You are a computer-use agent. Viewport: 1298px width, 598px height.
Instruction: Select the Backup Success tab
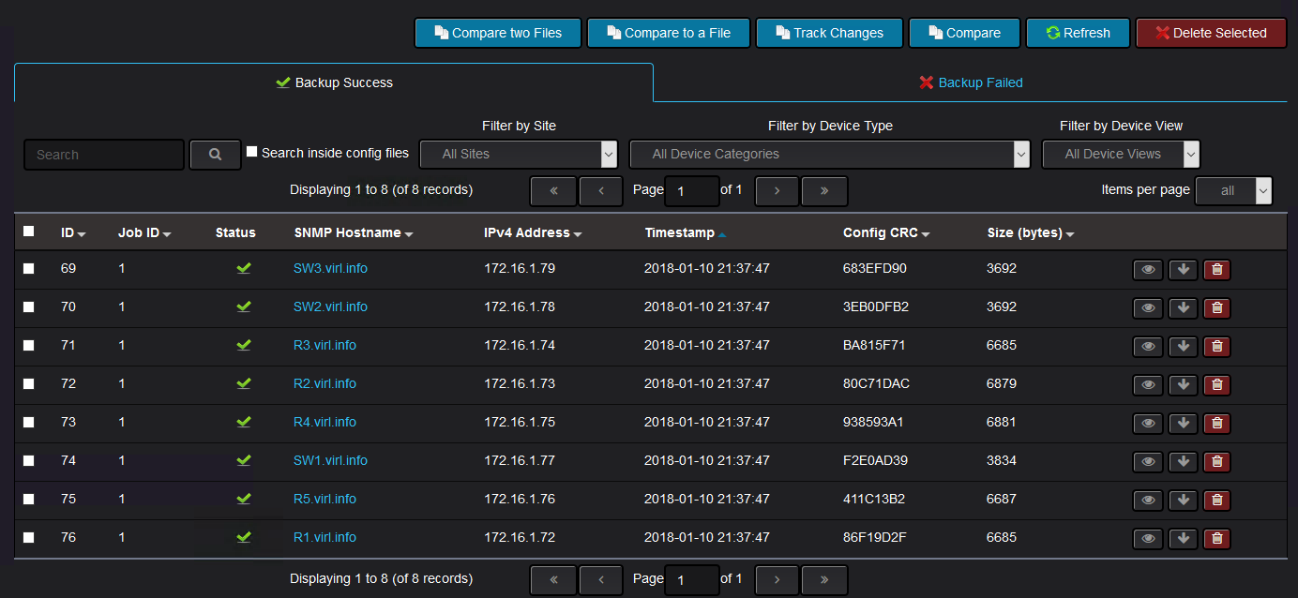334,82
